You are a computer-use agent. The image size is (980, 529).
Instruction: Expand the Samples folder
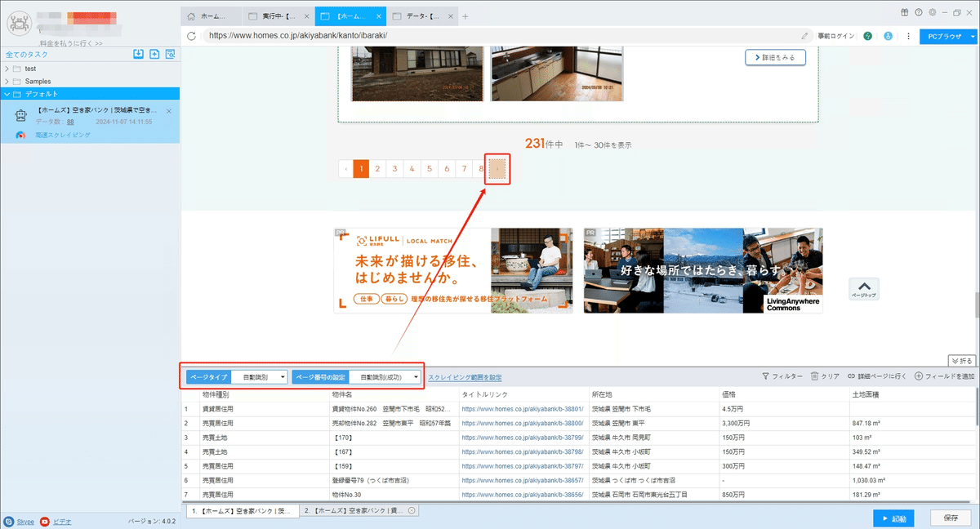click(7, 82)
